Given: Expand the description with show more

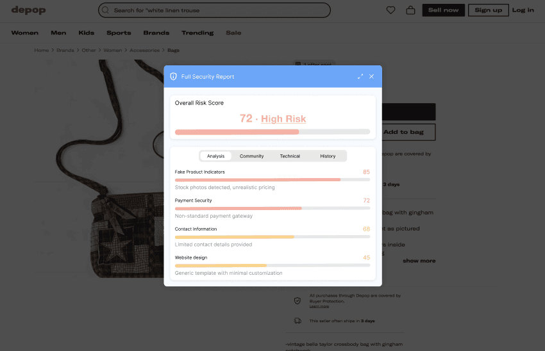Looking at the screenshot, I should [419, 261].
